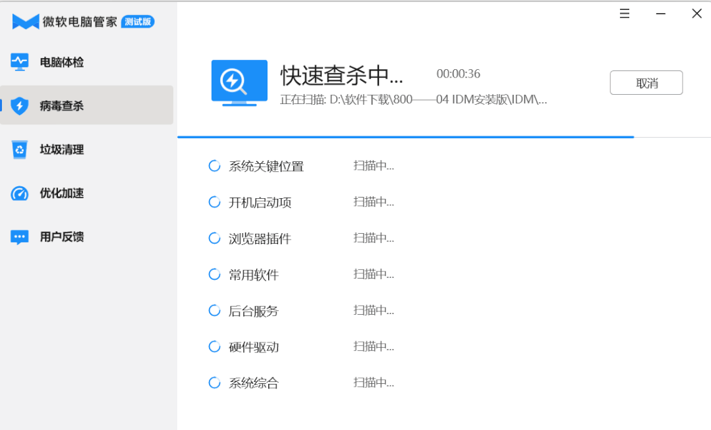Select the 病毒查杀 lightning shield icon
This screenshot has height=430, width=711.
20,105
